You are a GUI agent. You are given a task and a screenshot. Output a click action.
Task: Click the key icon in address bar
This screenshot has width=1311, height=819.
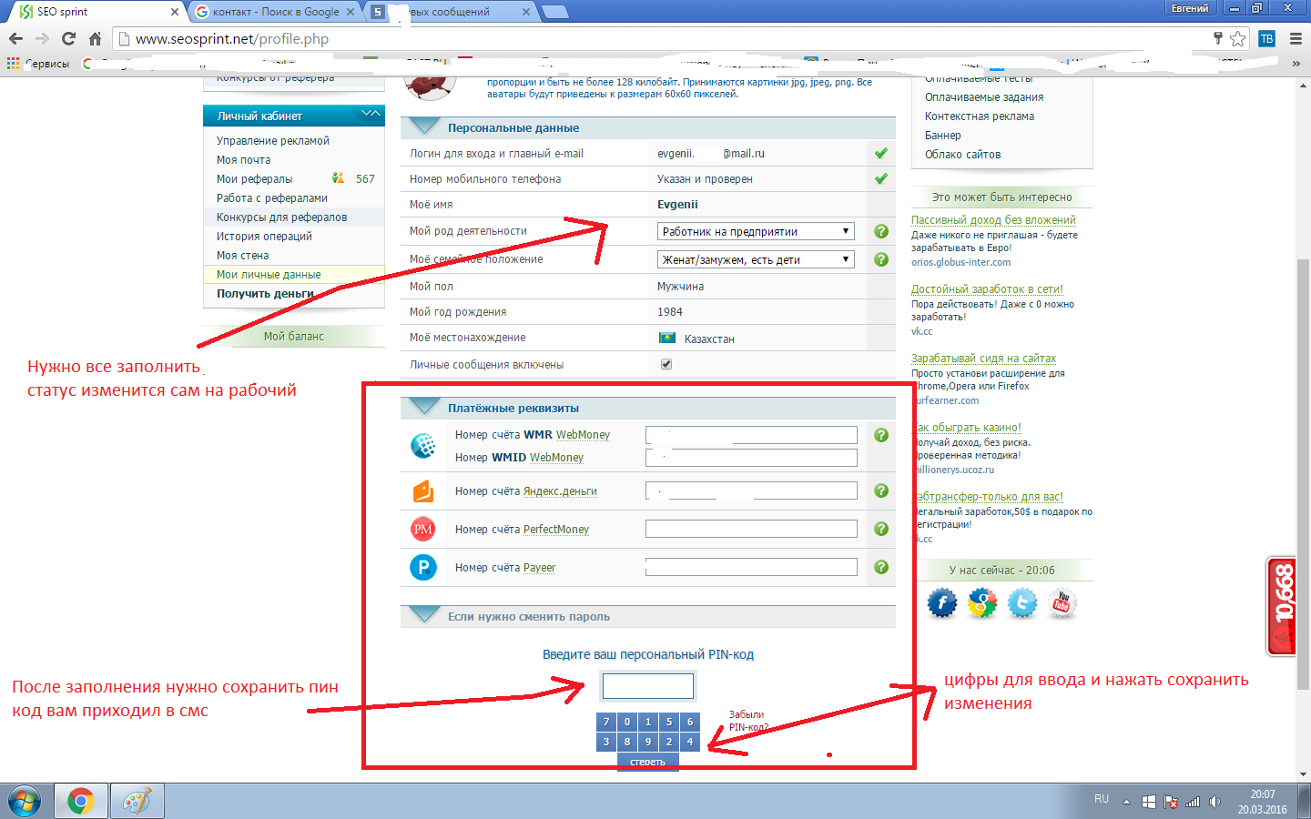tap(1218, 38)
